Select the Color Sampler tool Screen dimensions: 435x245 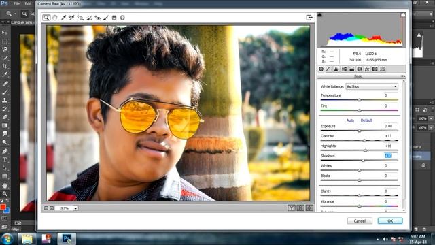coord(71,18)
